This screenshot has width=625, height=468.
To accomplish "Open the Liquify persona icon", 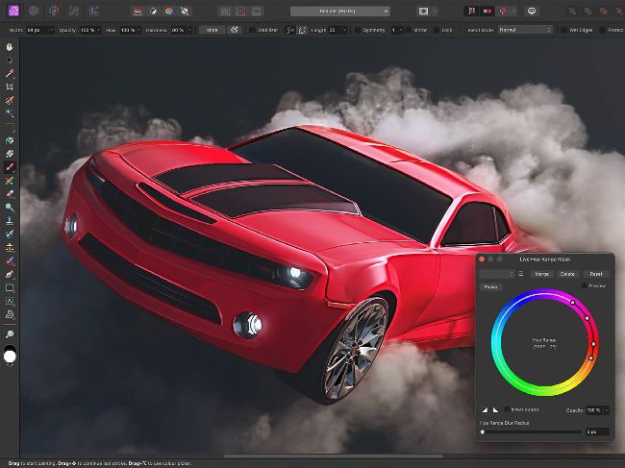I will (x=35, y=11).
